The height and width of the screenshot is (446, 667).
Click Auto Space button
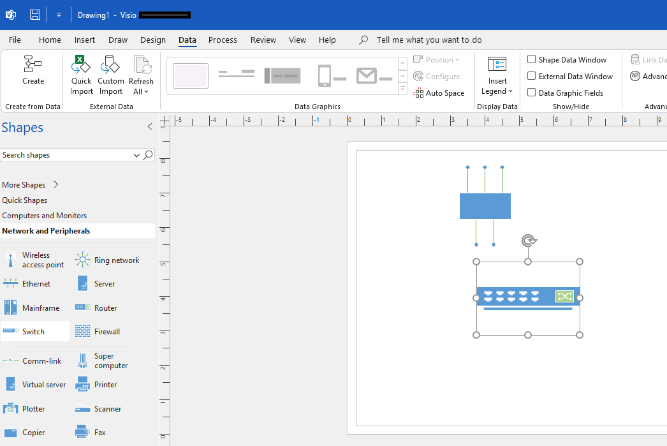click(439, 93)
